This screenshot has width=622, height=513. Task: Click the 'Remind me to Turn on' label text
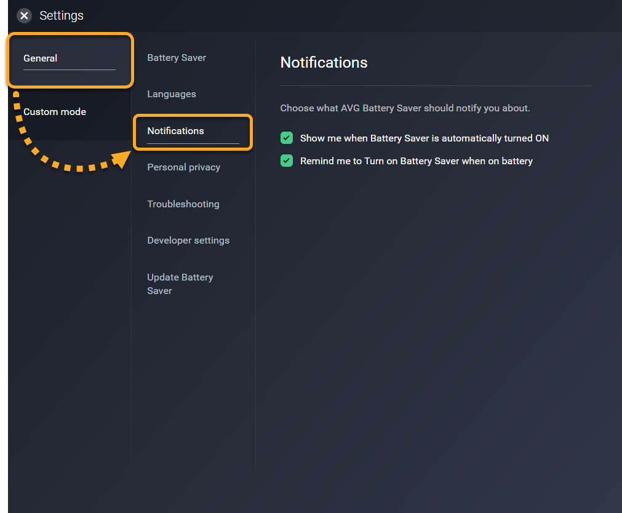416,161
